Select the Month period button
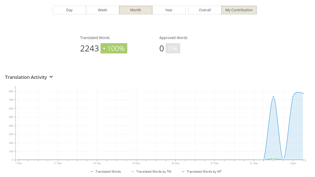This screenshot has width=315, height=177. [136, 10]
